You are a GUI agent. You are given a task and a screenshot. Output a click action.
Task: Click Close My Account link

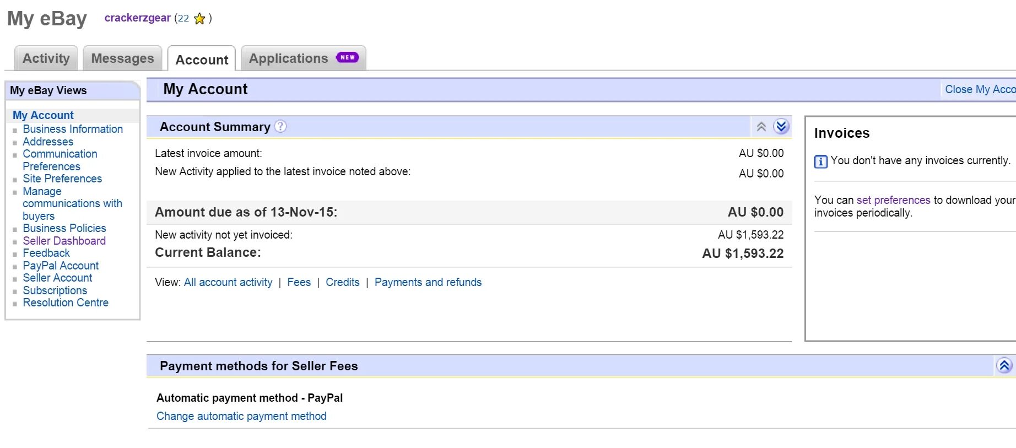[x=980, y=89]
